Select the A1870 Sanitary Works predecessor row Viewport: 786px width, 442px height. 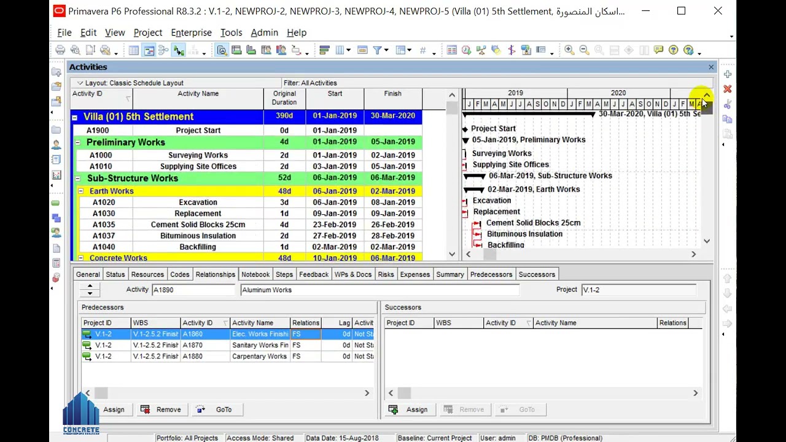(227, 345)
